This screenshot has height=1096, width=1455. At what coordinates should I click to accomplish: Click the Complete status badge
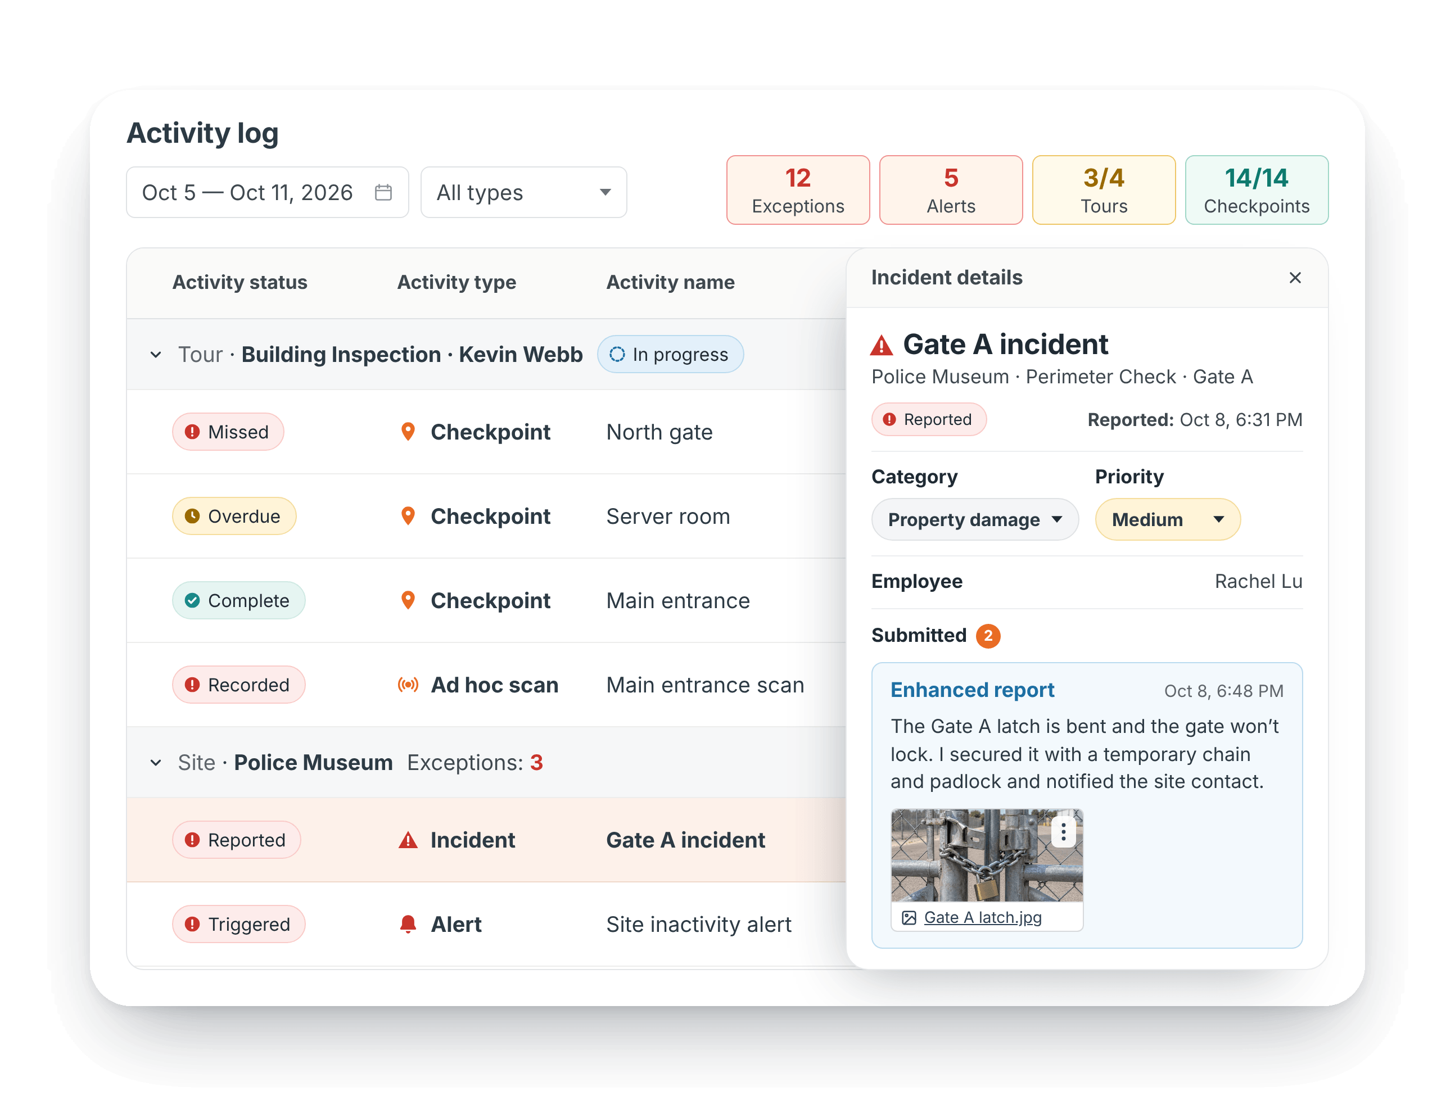point(239,600)
